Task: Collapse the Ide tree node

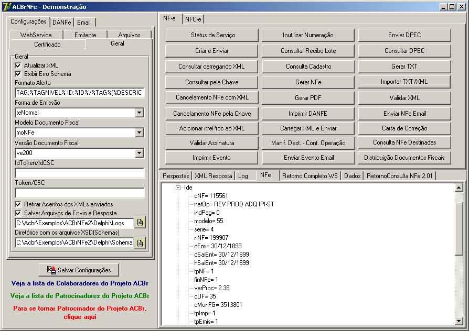Action: point(178,187)
